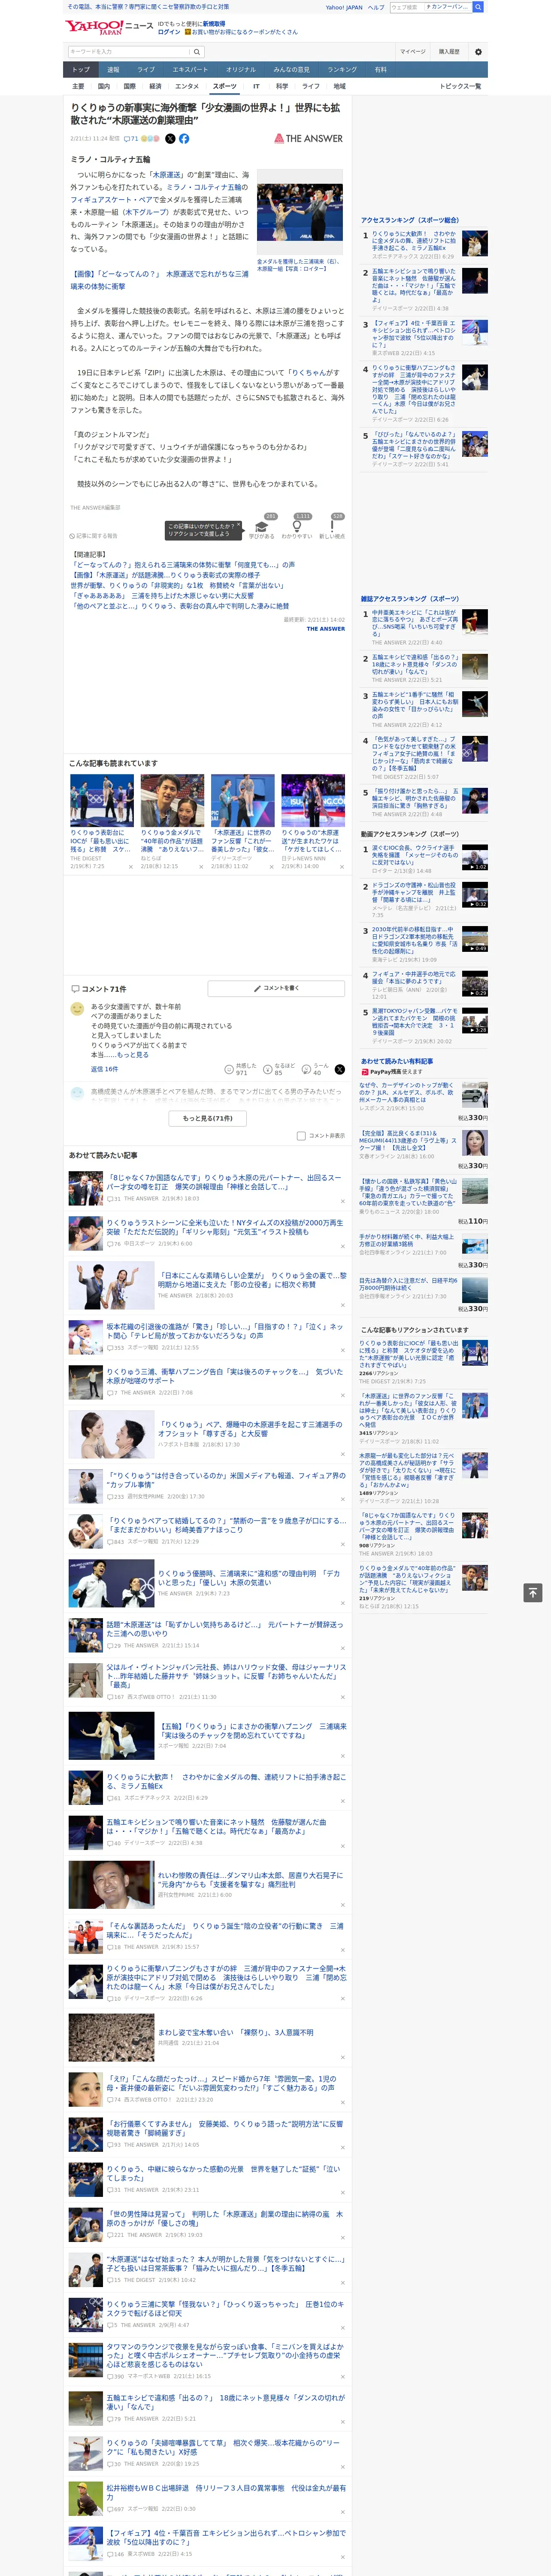This screenshot has width=551, height=2576.
Task: Open the 速報 navigation tab
Action: coord(113,70)
